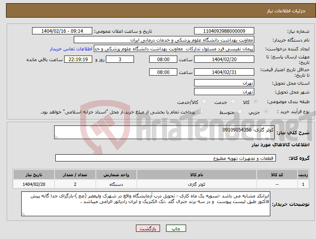Image resolution: width=316 pixels, height=239 pixels.
Task: Click the توضیحات خریدار label
Action: (x=291, y=204)
